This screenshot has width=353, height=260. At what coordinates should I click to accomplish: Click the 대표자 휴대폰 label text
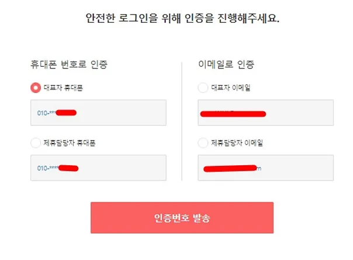[x=63, y=88]
